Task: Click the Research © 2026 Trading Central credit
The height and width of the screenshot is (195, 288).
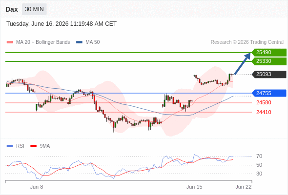Action: [x=247, y=42]
